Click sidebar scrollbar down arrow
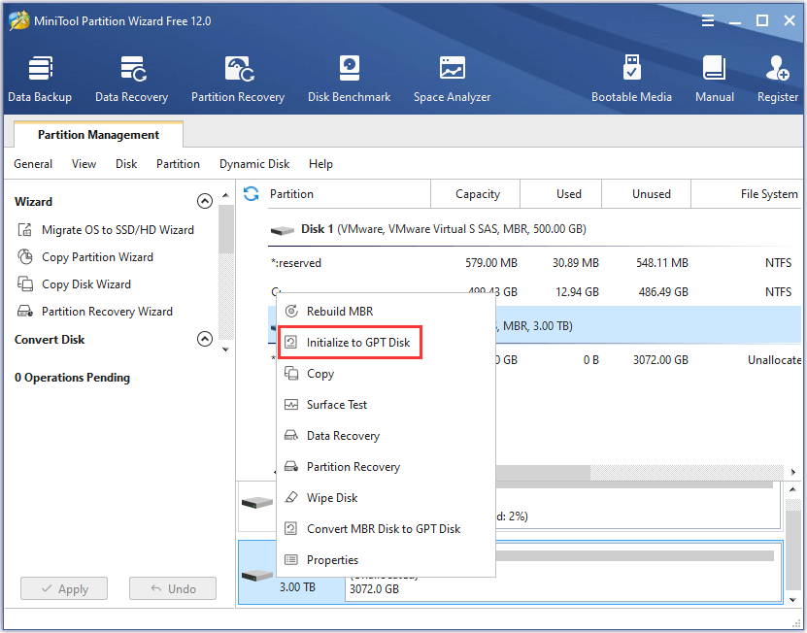Screen dimensions: 807x633 pos(225,350)
